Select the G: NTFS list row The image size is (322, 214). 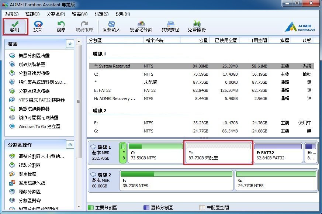201,131
